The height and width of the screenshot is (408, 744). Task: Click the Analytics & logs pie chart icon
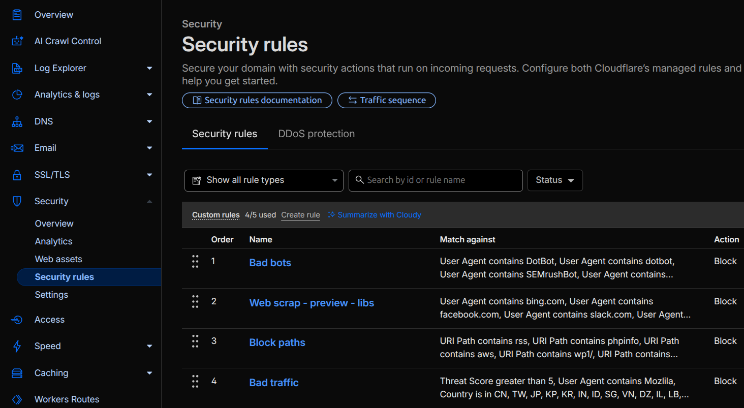click(17, 95)
